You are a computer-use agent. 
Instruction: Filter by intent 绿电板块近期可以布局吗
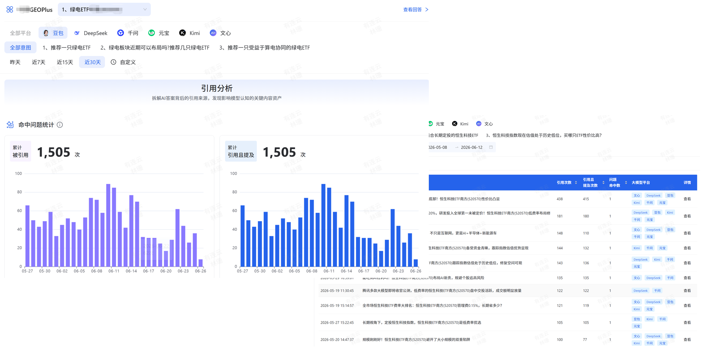click(155, 48)
